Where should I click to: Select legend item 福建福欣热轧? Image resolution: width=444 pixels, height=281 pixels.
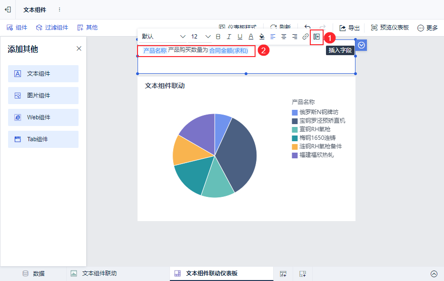(313, 155)
